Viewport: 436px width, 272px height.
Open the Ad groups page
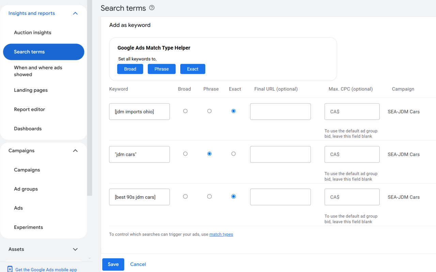click(26, 189)
